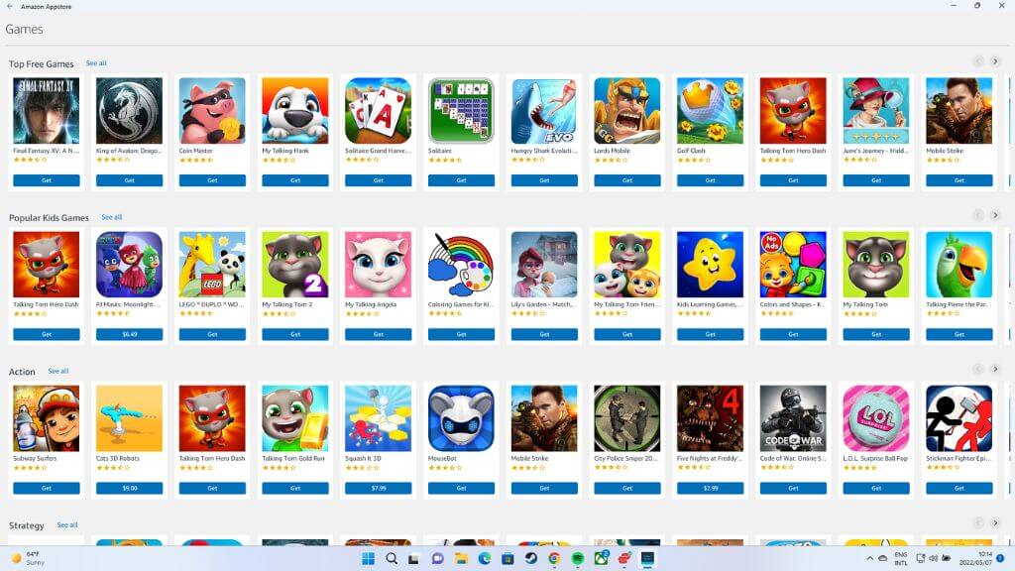Buy Five Nights at Freddy's for $2.99

coord(710,488)
